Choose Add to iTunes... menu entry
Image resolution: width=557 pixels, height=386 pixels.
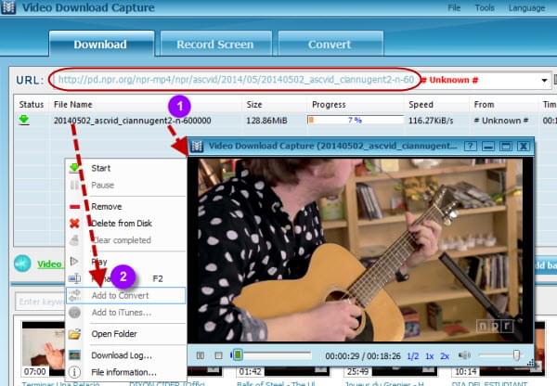pyautogui.click(x=125, y=313)
